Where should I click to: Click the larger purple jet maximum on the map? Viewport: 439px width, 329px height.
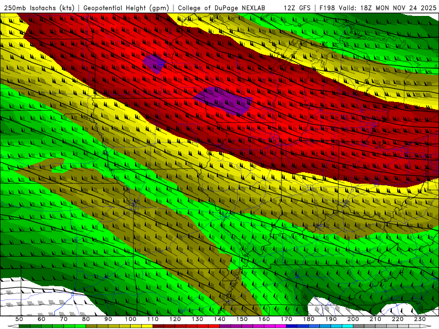coord(224,101)
